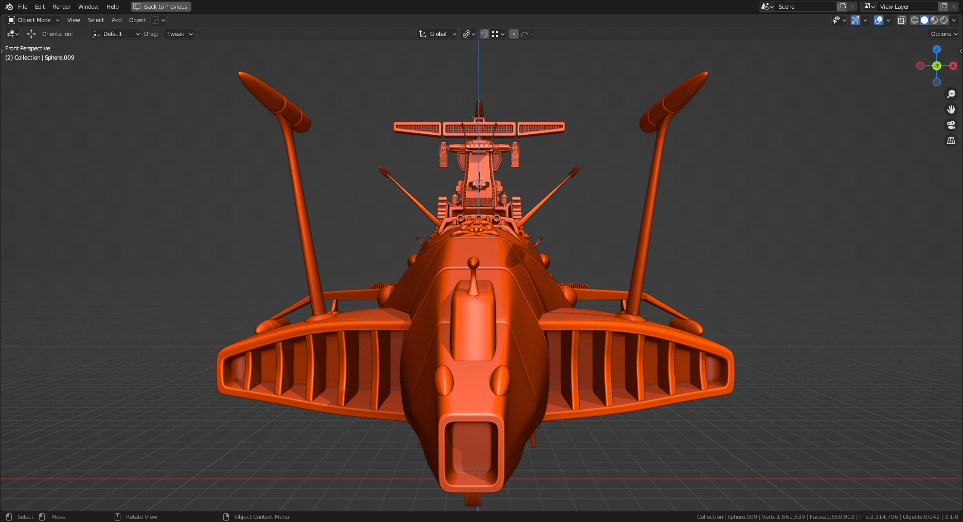Switch to Solid shading
This screenshot has width=963, height=522.
[924, 20]
